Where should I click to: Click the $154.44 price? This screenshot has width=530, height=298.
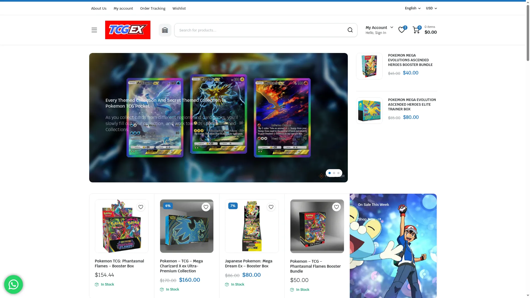point(104,275)
